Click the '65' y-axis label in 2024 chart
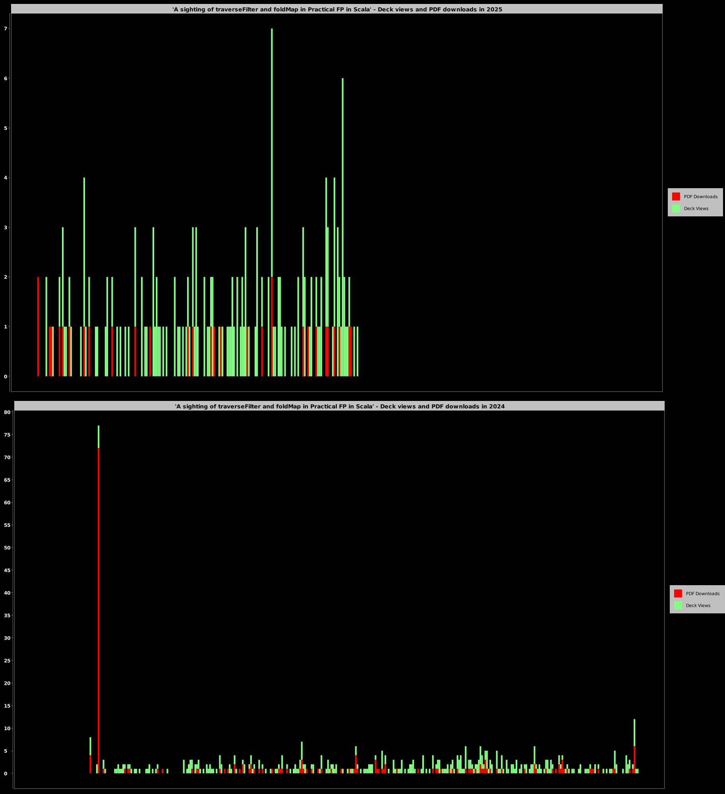This screenshot has width=725, height=794. 7,480
